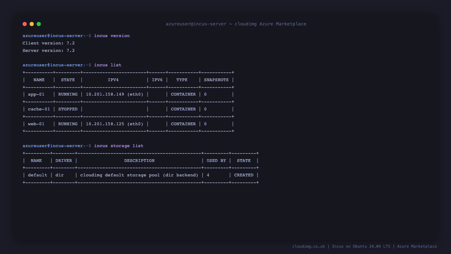451x254 pixels.
Task: Click the TYPE column header
Action: tap(182, 80)
